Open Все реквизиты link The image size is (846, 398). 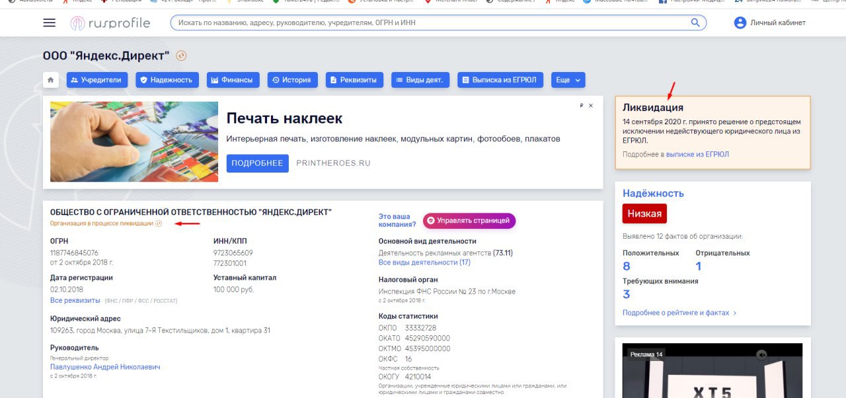tap(75, 300)
